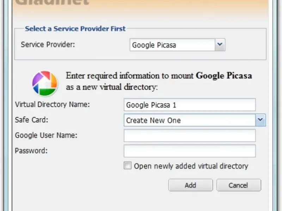Click the bold 'Google Picasa' instruction text
This screenshot has width=282, height=211.
coord(224,76)
